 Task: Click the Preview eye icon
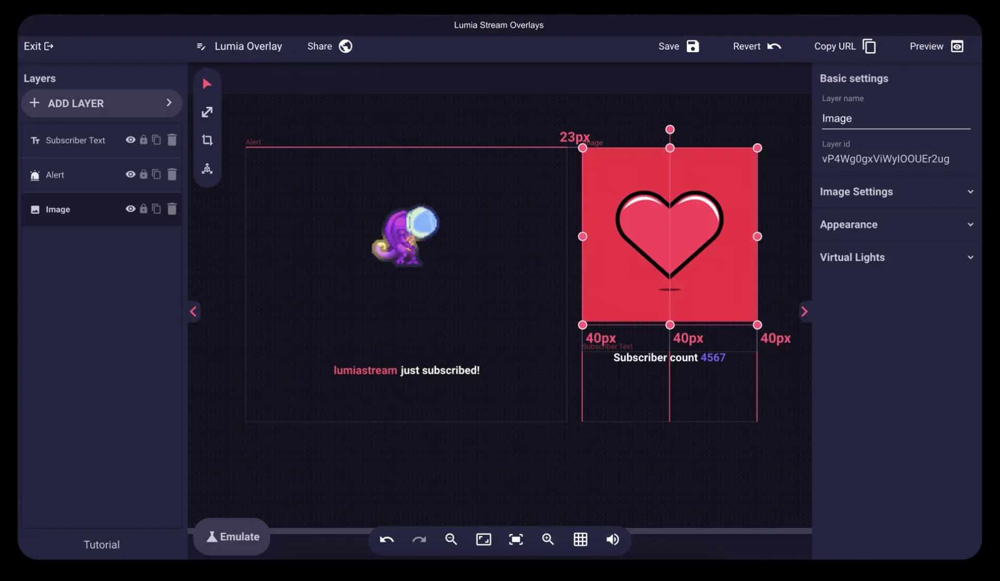[x=957, y=46]
